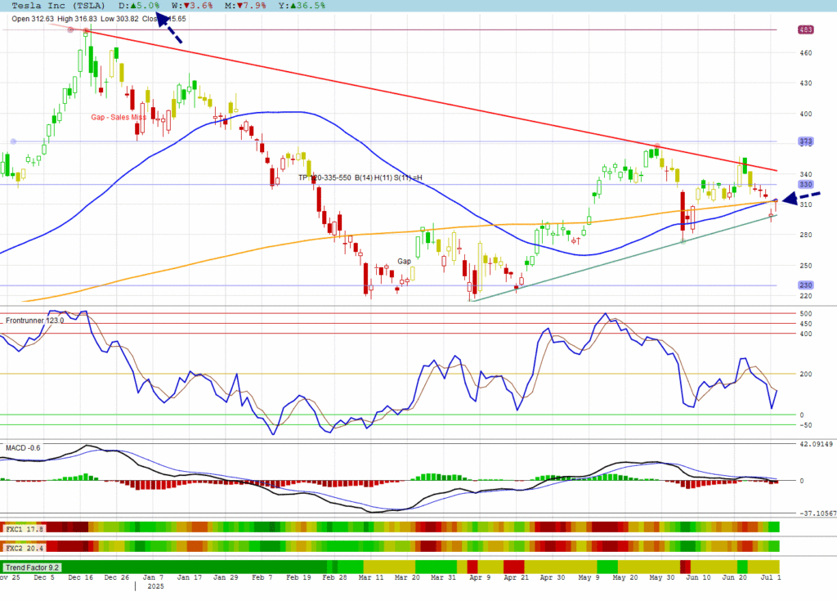Select the anchor circle of 373 horizontal line
The image size is (837, 601).
point(13,141)
